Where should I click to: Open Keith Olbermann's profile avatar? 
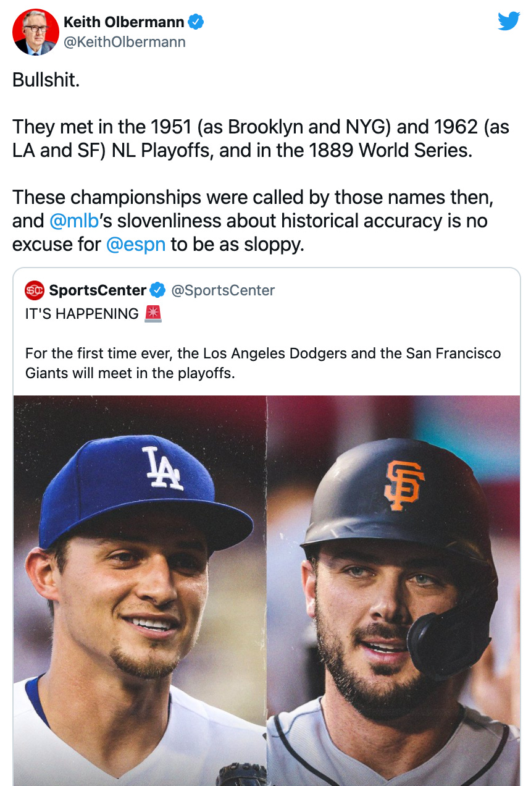point(36,32)
